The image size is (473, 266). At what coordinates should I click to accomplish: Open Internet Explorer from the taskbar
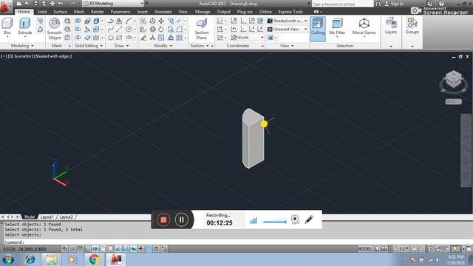pos(30,259)
